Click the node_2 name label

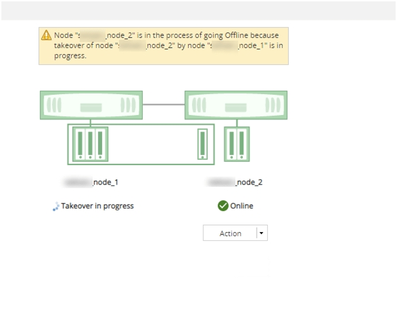[235, 182]
